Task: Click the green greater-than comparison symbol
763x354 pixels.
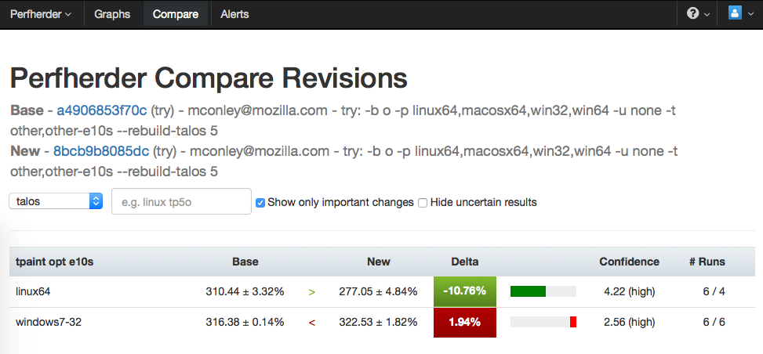Action: pos(312,292)
